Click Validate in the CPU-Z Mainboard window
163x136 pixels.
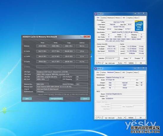coord(131,118)
